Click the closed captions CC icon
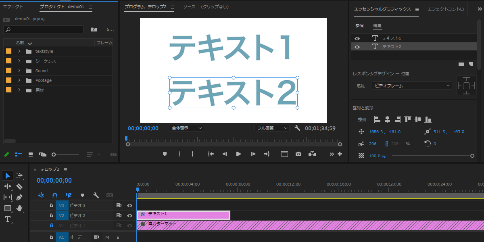484x242 pixels. (109, 195)
